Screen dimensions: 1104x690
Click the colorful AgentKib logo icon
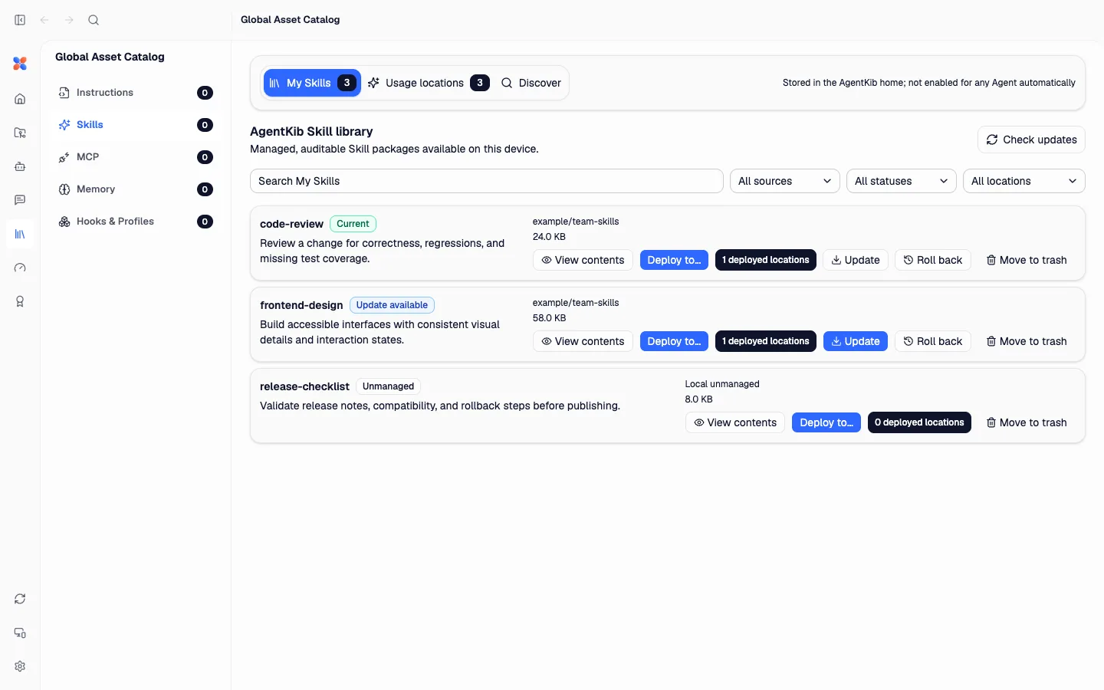click(x=20, y=64)
